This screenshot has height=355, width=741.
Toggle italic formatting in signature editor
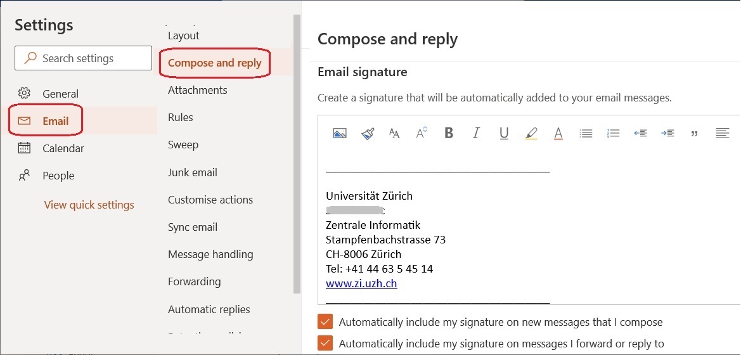pyautogui.click(x=476, y=133)
